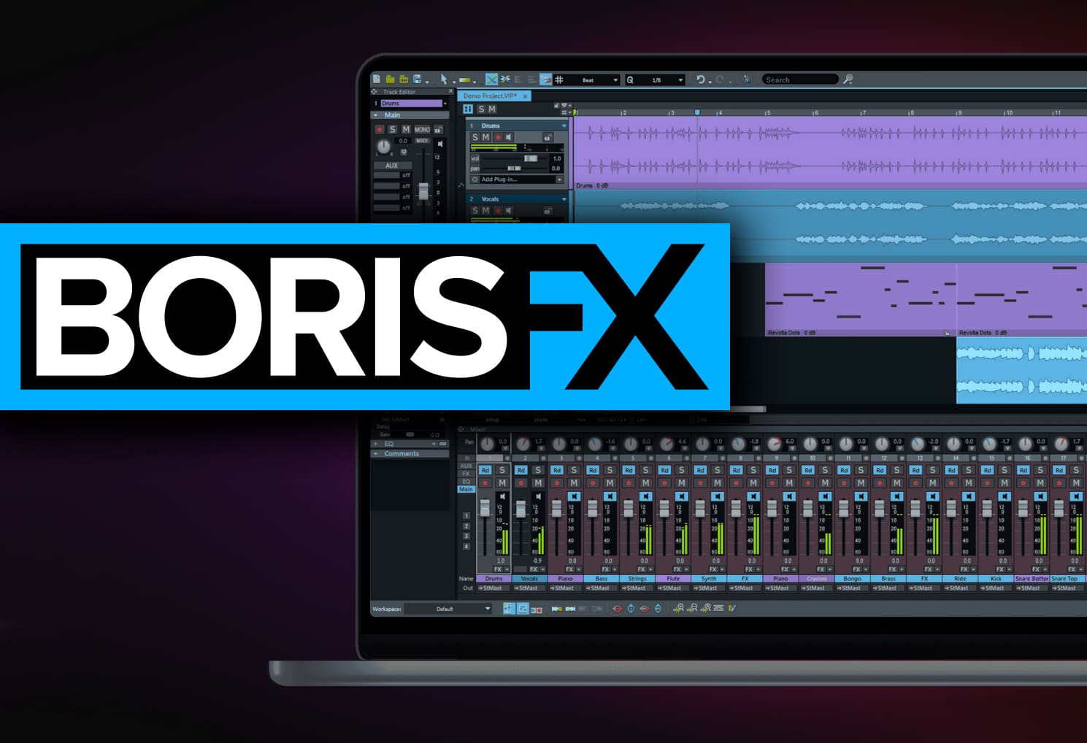Viewport: 1087px width, 743px height.
Task: Click the save project disk icon
Action: [x=418, y=80]
